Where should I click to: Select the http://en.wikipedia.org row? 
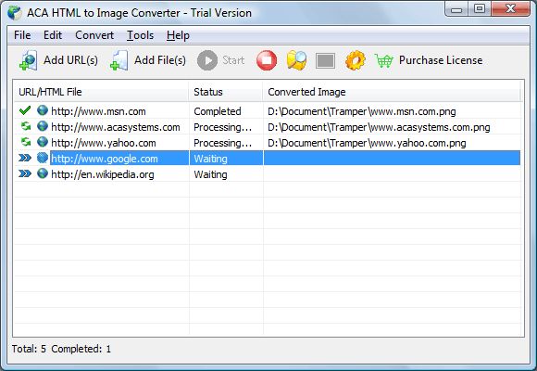[x=268, y=174]
